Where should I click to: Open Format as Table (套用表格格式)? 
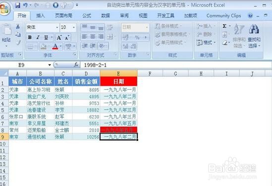tap(172, 34)
